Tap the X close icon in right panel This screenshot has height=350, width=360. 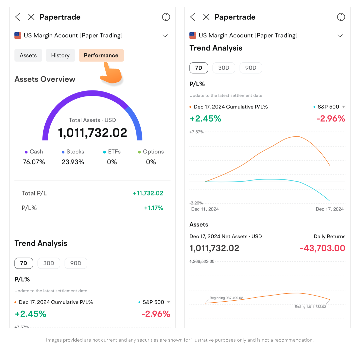[206, 17]
